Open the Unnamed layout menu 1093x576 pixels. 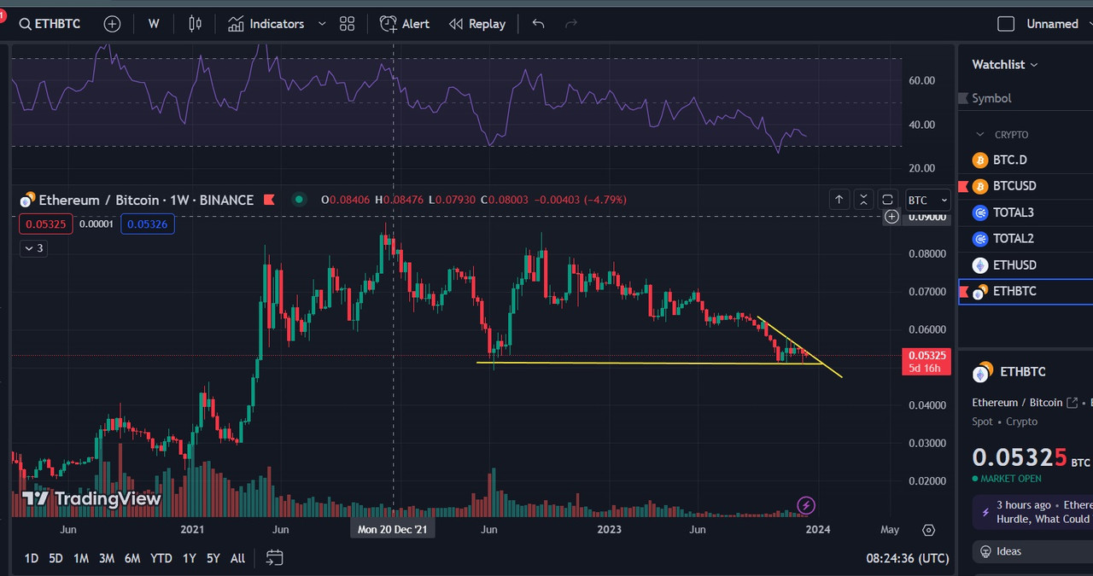pyautogui.click(x=1052, y=24)
